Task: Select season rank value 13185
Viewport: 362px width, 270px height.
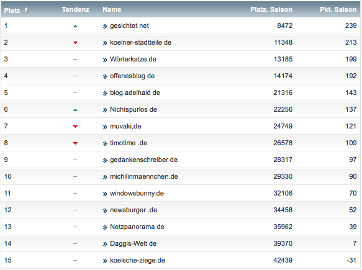Action: [283, 59]
